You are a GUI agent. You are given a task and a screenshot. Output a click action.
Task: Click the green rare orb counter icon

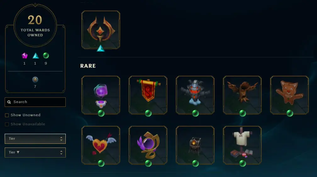[46, 55]
